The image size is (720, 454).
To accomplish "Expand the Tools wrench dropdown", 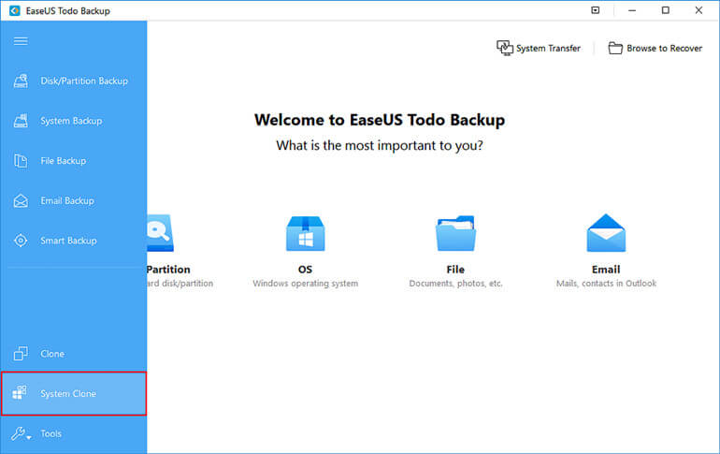I will [x=21, y=433].
